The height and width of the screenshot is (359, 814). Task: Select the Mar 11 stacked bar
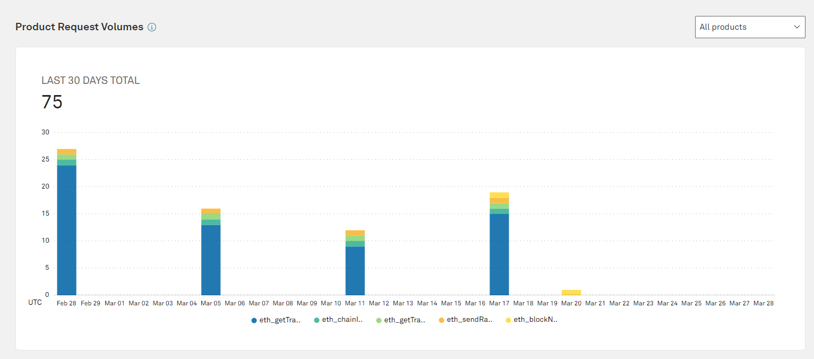pyautogui.click(x=355, y=262)
